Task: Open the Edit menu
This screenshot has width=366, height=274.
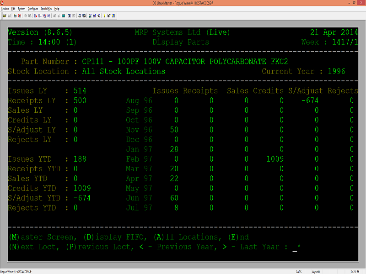Action: coord(13,9)
